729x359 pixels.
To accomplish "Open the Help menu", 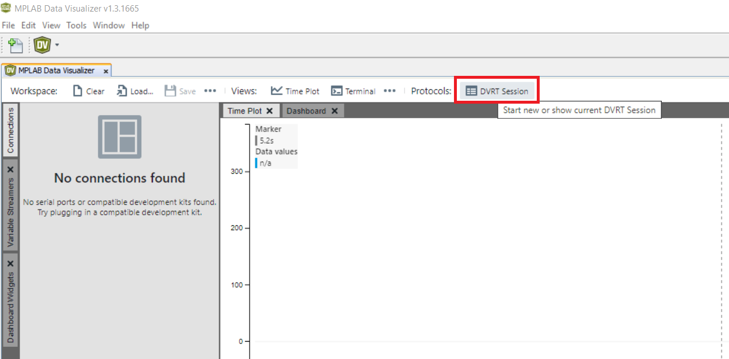I will click(140, 25).
